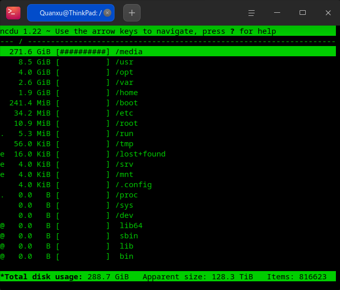Click the 8.5 GiB size value
The image size is (340, 290).
34,62
